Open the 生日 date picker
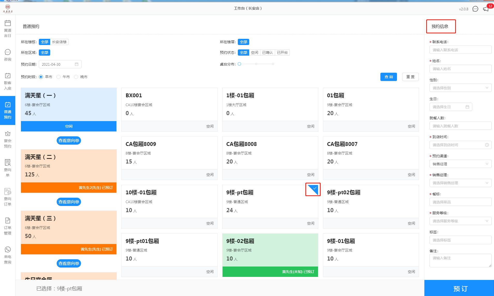The height and width of the screenshot is (296, 494). point(451,107)
